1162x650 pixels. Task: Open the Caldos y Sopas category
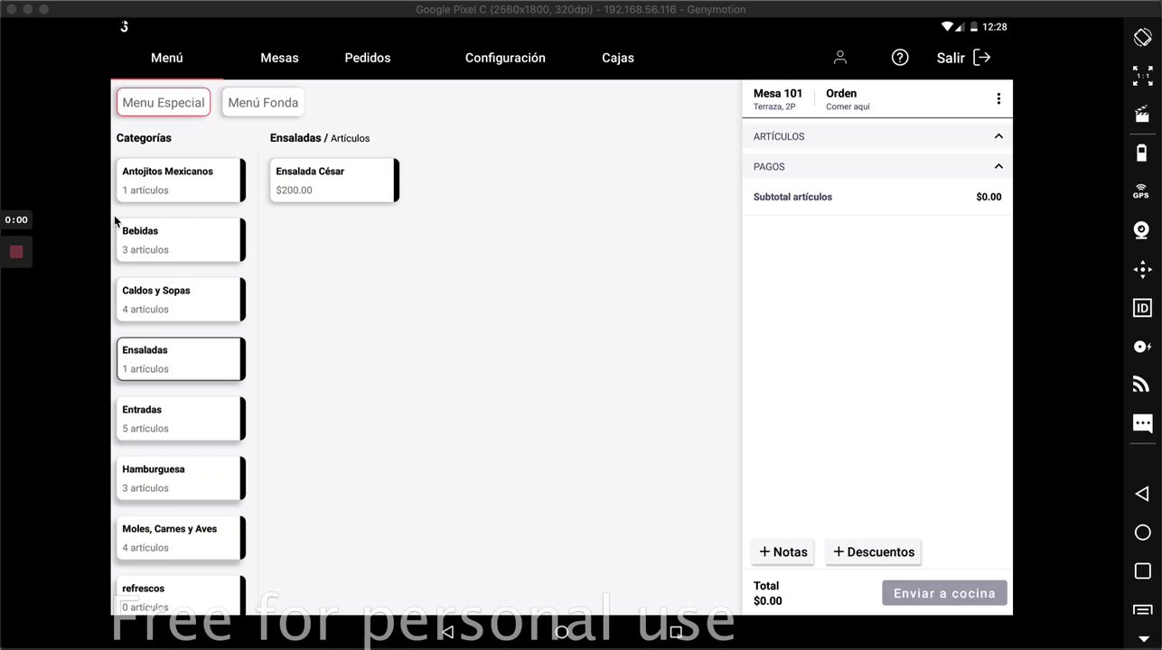(181, 300)
